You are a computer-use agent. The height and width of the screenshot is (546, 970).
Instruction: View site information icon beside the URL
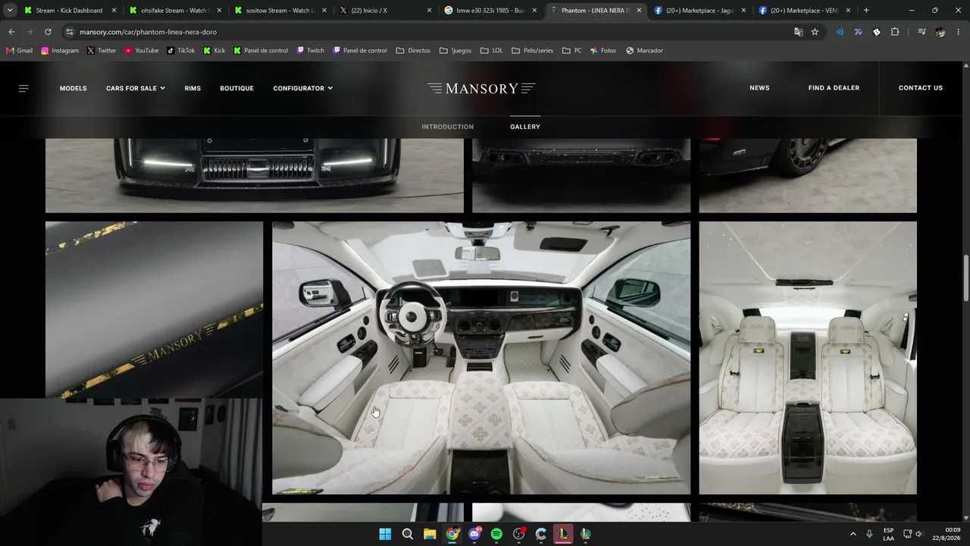pyautogui.click(x=70, y=32)
